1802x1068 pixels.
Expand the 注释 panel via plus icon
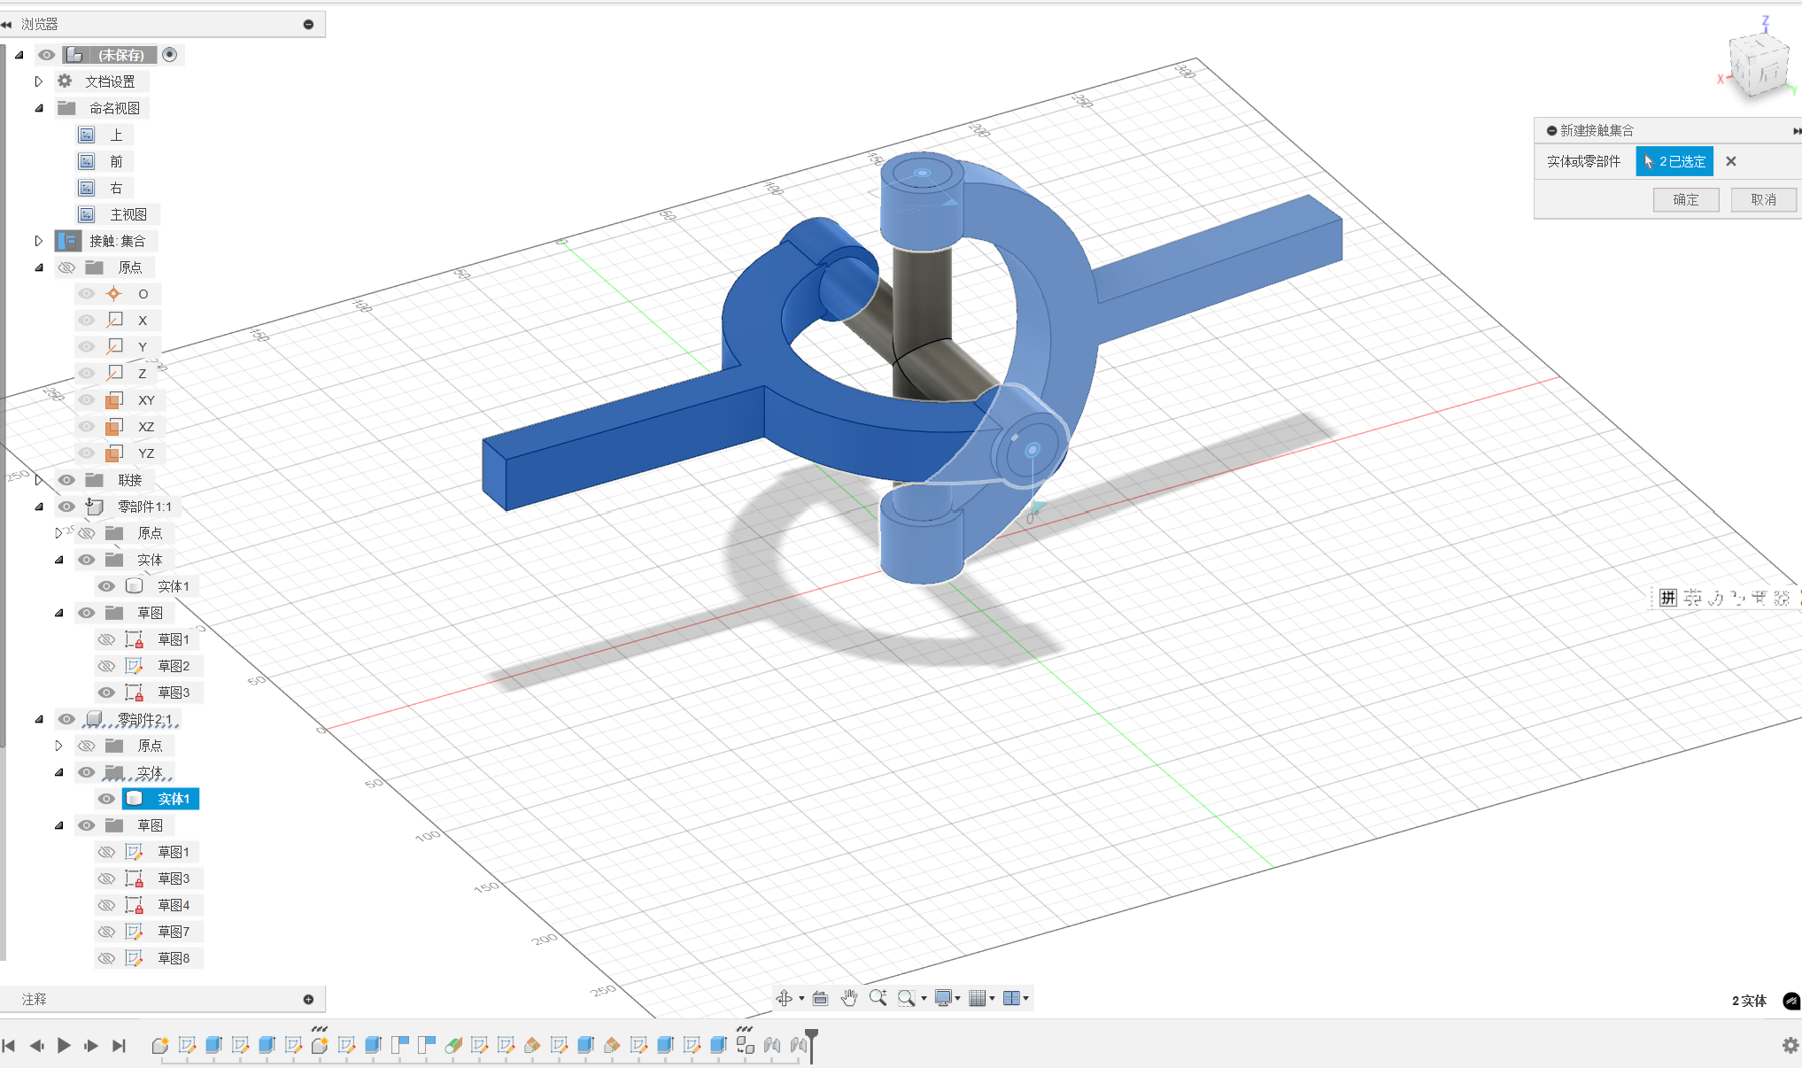point(308,999)
